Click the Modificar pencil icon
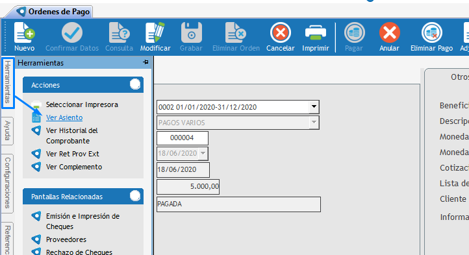Screen dimensions: 469x255 (x=155, y=32)
